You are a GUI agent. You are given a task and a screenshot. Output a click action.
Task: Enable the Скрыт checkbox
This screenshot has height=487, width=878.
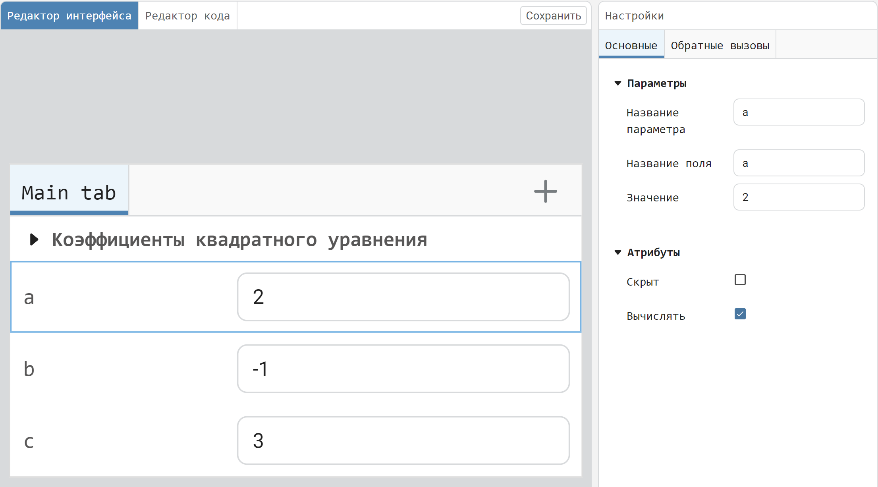pyautogui.click(x=740, y=280)
